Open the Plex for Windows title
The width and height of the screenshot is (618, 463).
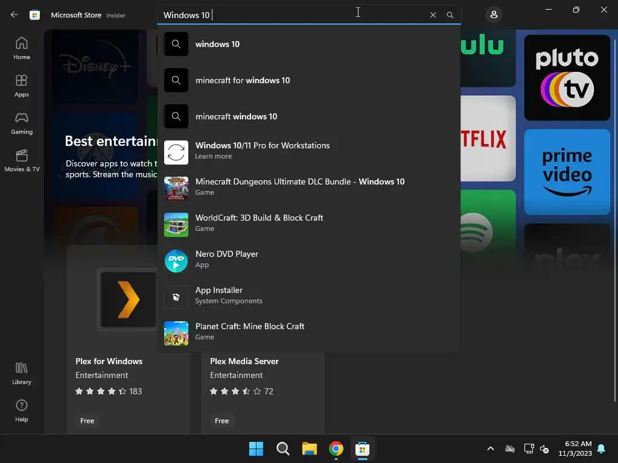(109, 361)
